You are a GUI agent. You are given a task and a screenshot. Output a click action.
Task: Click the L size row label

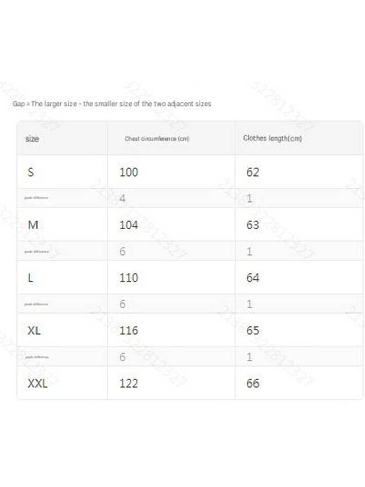[x=31, y=277]
